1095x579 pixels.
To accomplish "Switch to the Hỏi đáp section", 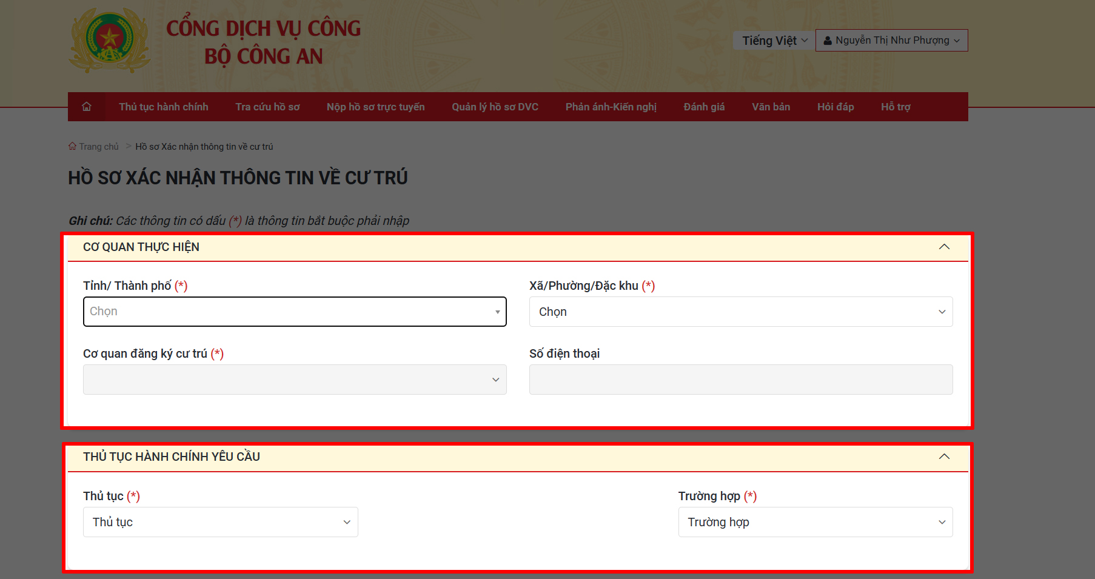I will (x=835, y=106).
